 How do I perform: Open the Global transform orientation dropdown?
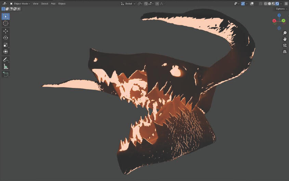coord(128,3)
